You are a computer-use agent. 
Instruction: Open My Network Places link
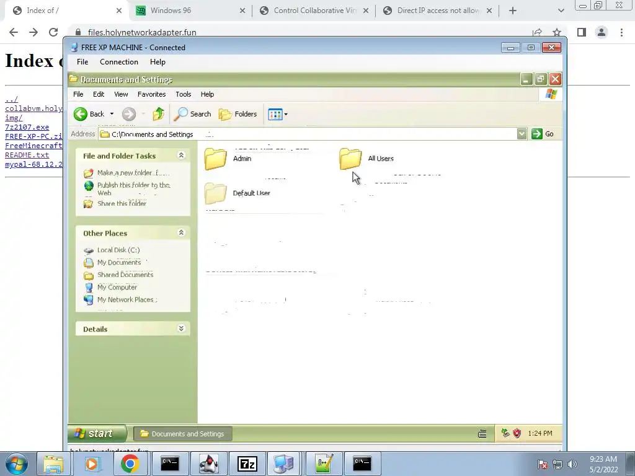pos(125,300)
